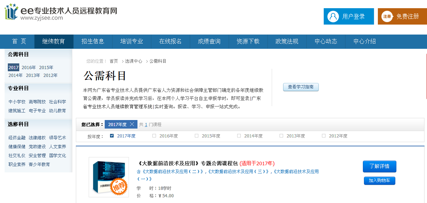
Task: Uncheck the 2017年度 checkbox
Action: click(112, 136)
